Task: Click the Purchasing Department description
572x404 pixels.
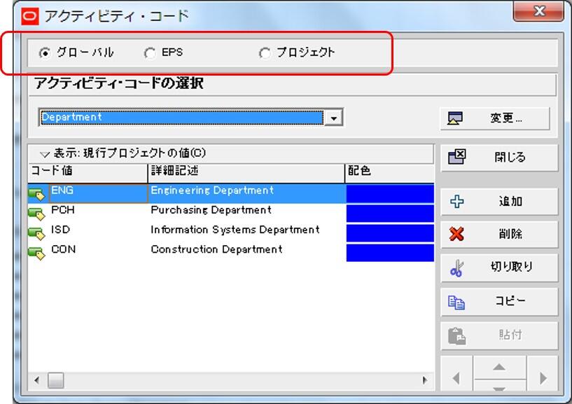Action: coord(211,210)
